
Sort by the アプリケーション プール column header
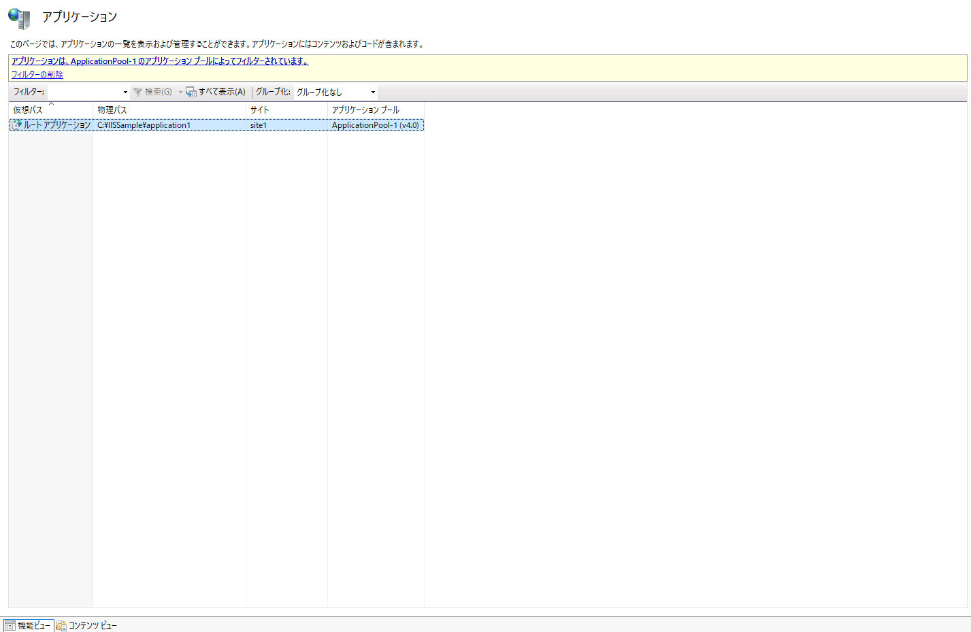[x=376, y=110]
